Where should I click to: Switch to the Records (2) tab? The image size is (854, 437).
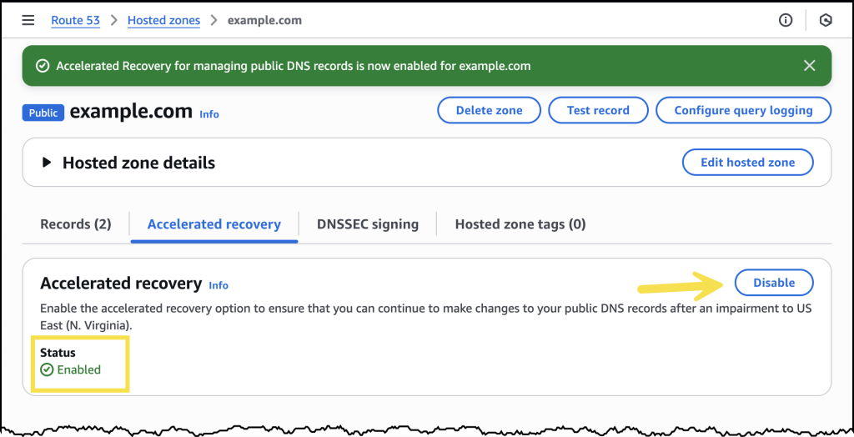(75, 224)
